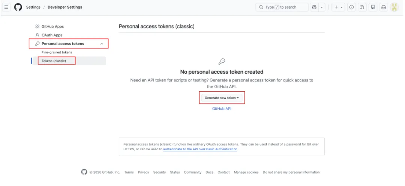This screenshot has width=405, height=186.
Task: Open the hamburger navigation menu
Action: click(6, 7)
